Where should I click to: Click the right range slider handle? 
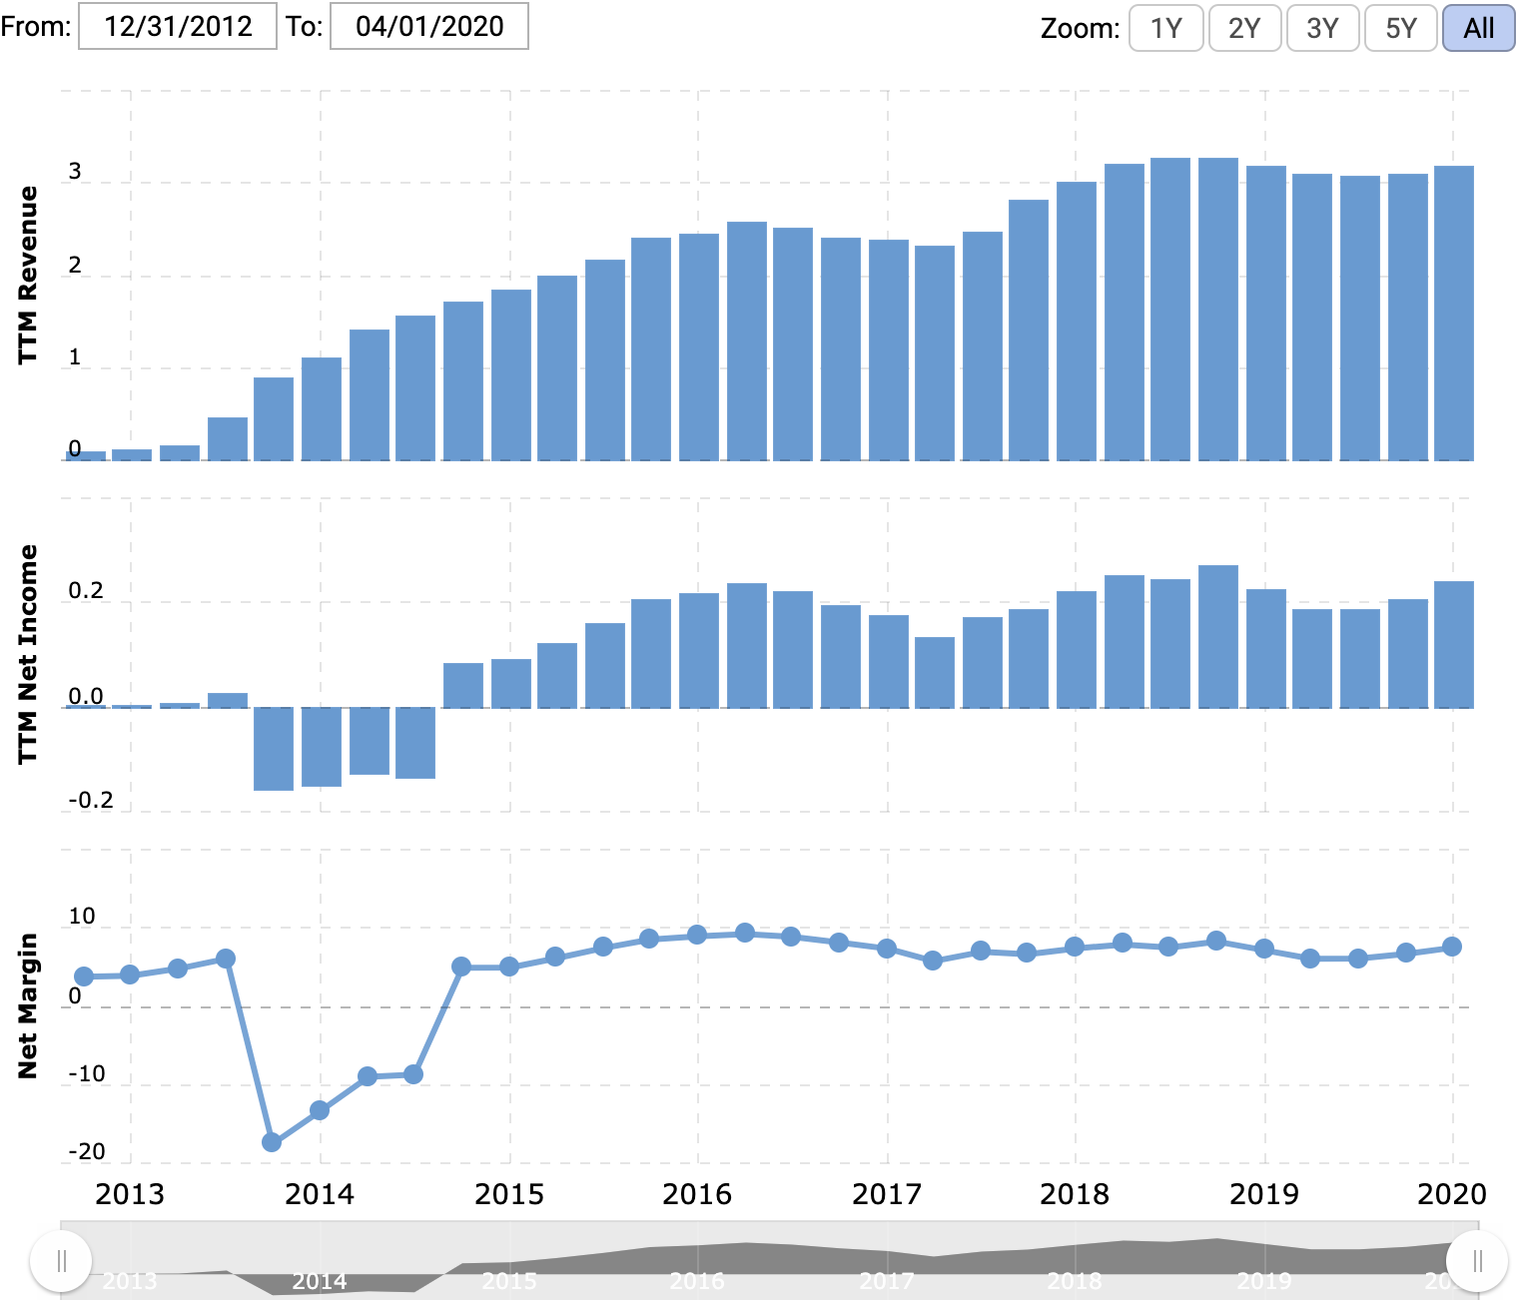pos(1477,1261)
